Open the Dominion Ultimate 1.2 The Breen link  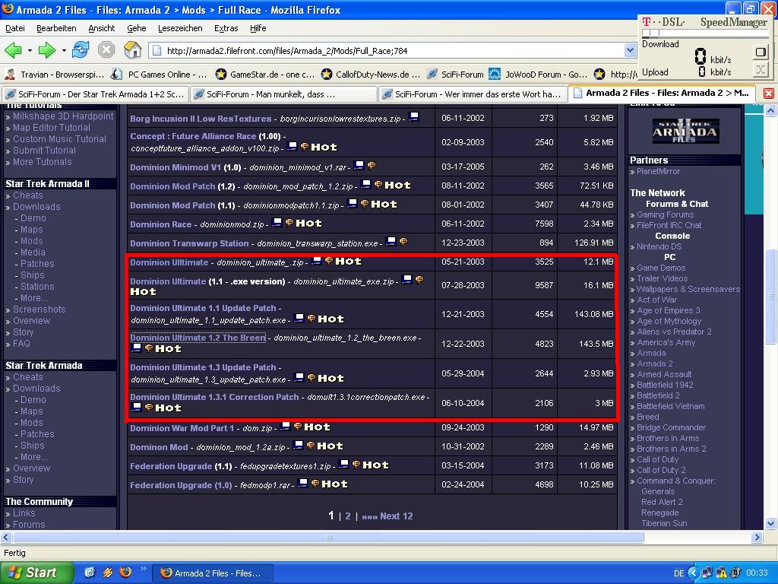[198, 338]
